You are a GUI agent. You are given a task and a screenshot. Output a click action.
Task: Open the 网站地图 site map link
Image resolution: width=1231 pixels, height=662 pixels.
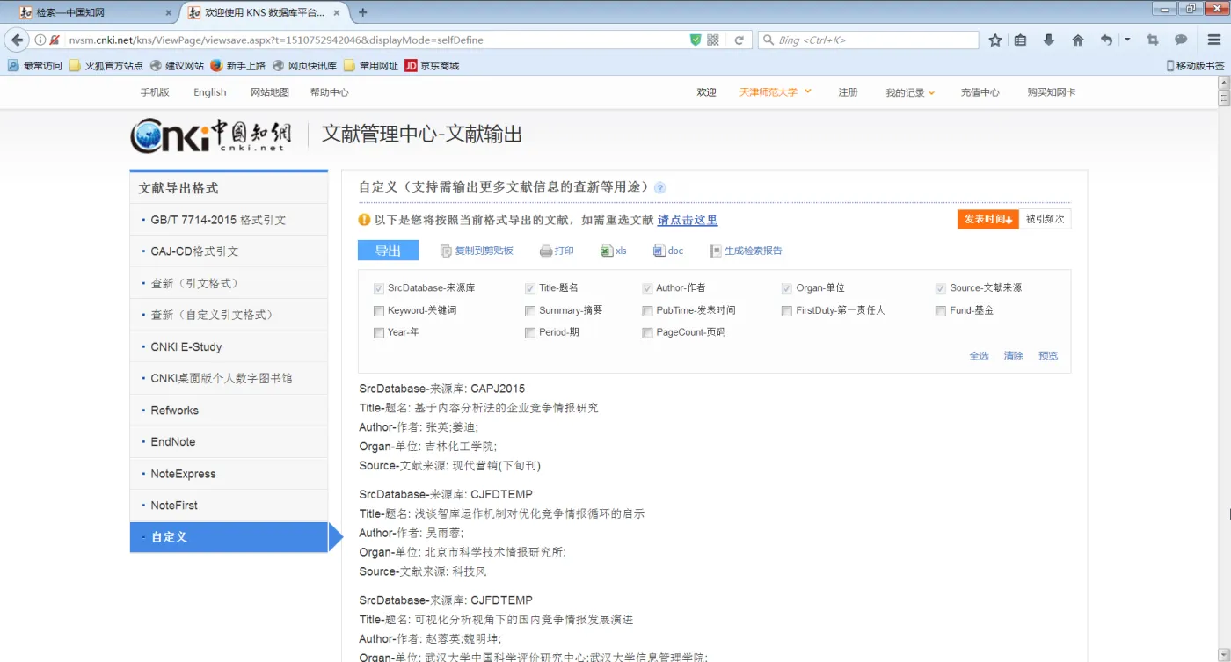coord(269,92)
